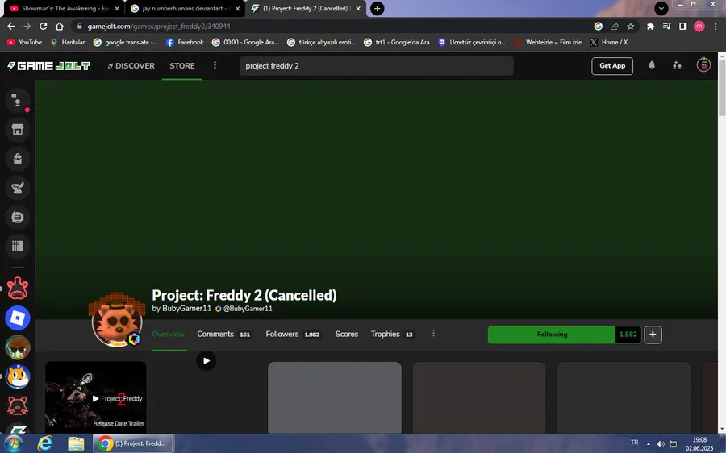Screen dimensions: 726x453
Task: Open the Scores tab
Action: coord(347,334)
